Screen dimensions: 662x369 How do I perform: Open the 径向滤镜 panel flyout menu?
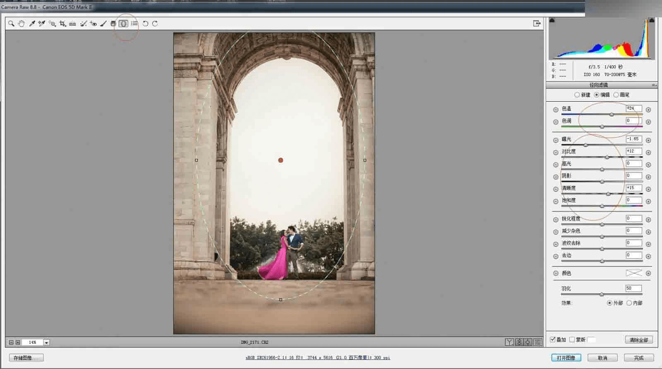(x=654, y=85)
